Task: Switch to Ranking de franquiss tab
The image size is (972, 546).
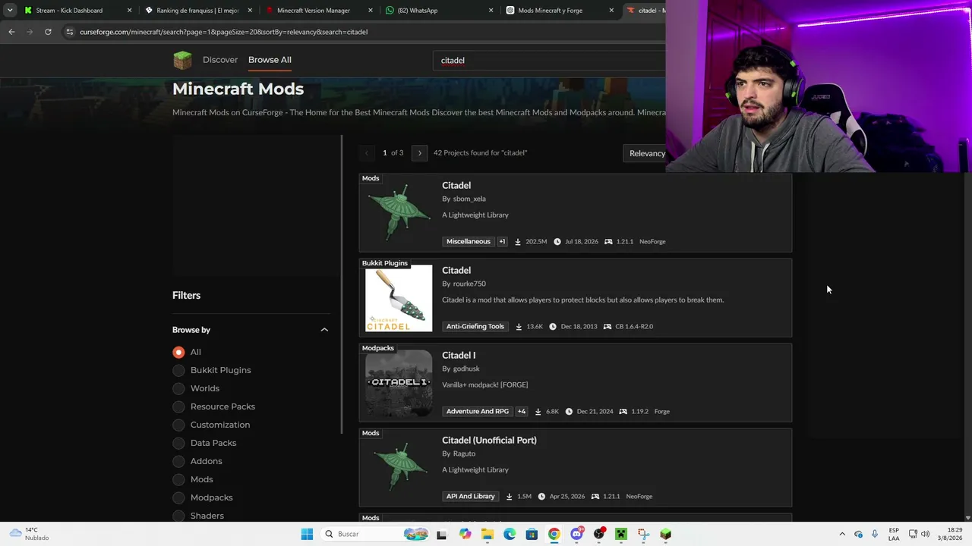Action: coord(197,11)
